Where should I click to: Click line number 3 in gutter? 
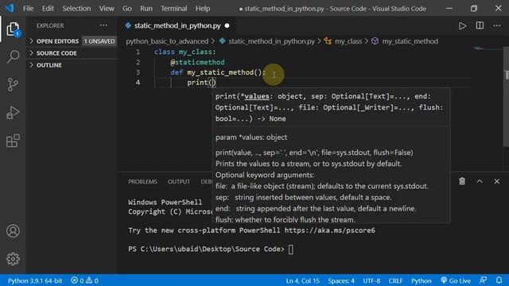pyautogui.click(x=138, y=72)
